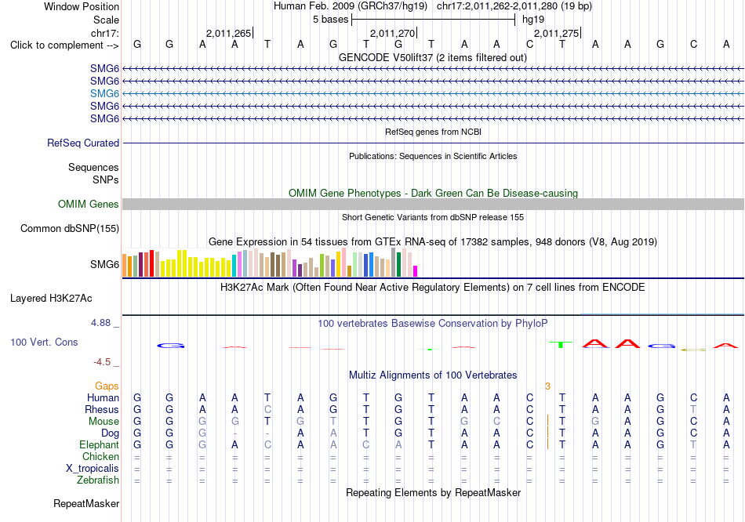The image size is (745, 522).
Task: Click the chr17: ruler label
Action: 104,33
